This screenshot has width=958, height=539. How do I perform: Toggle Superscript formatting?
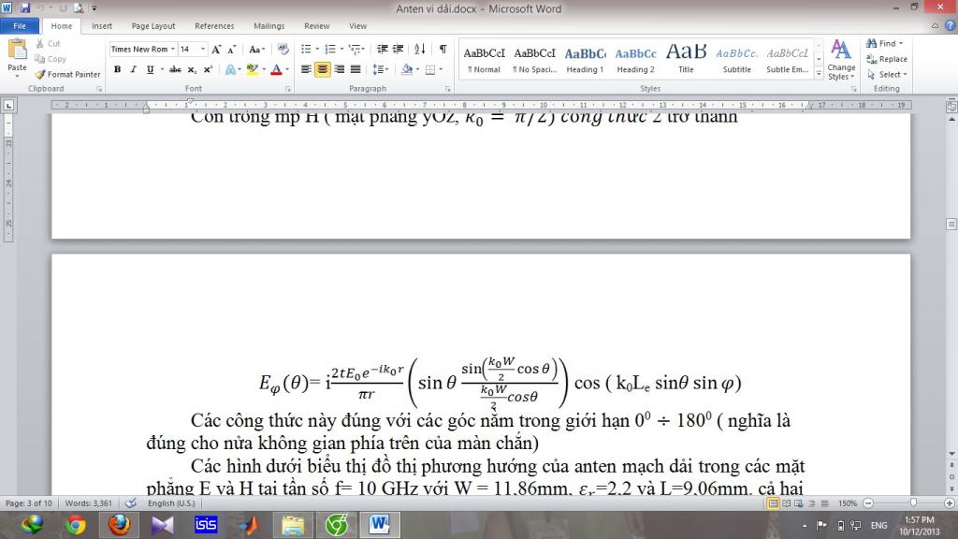209,69
